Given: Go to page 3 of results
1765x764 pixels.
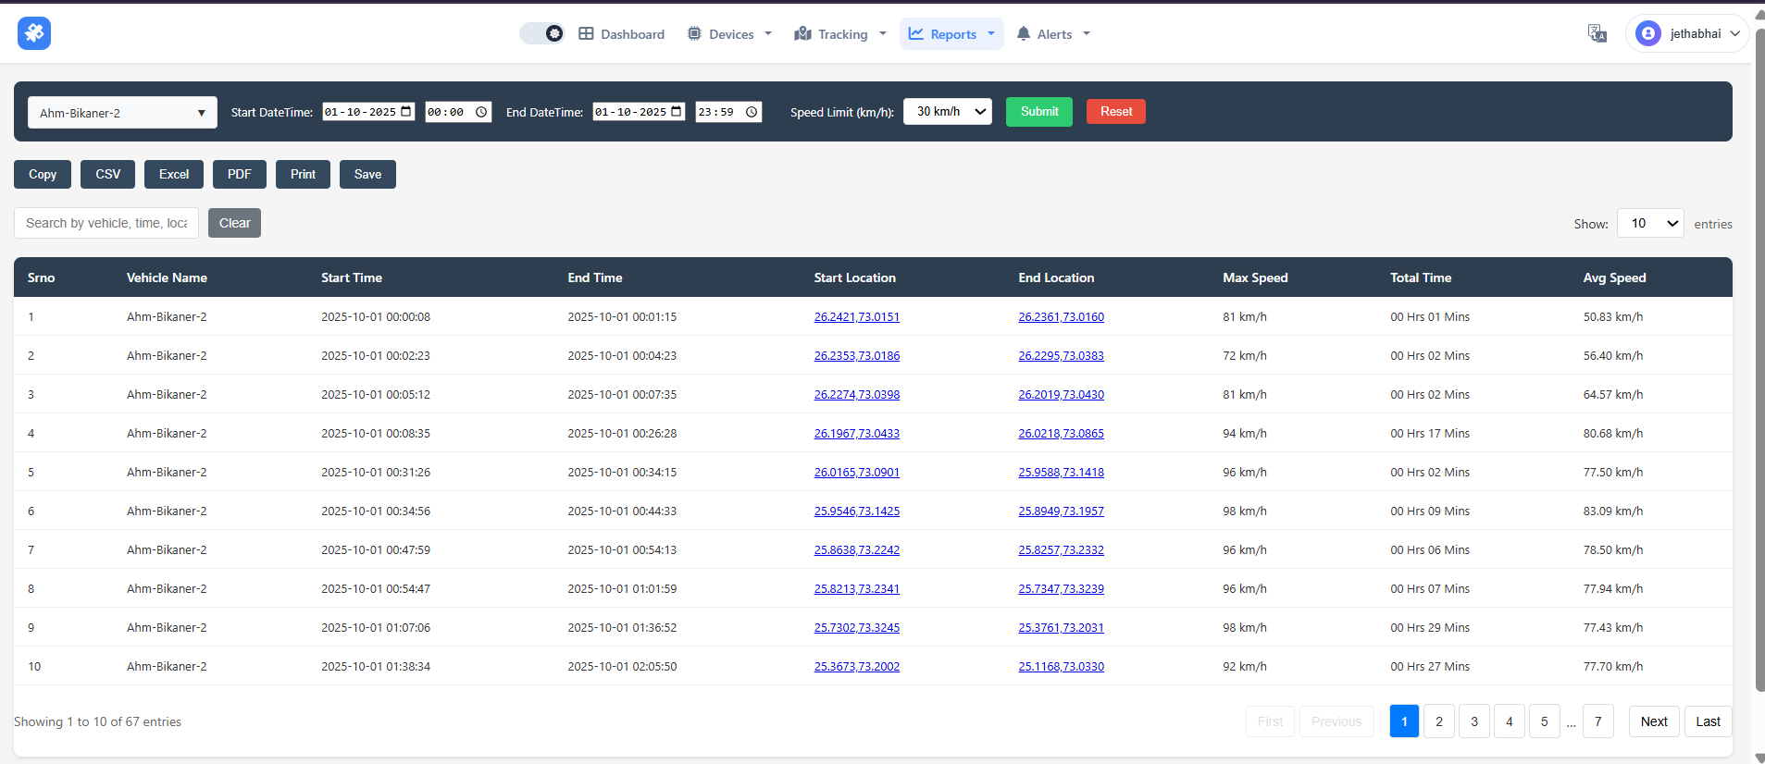Looking at the screenshot, I should click(x=1473, y=721).
